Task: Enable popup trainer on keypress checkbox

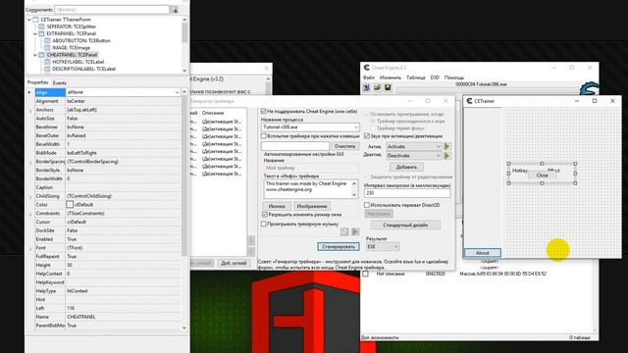Action: click(x=264, y=136)
